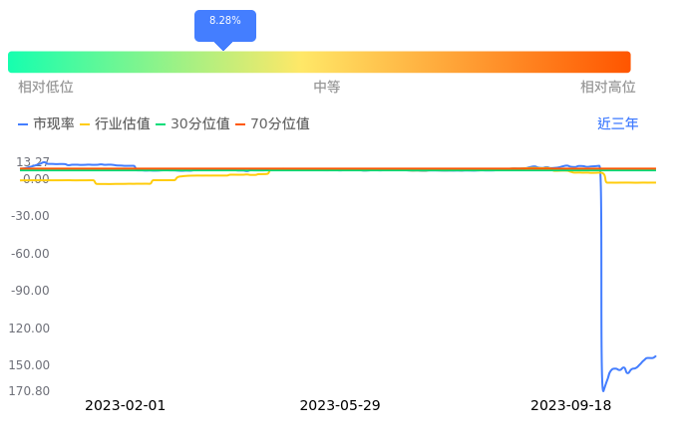Click the 2023-02-01 date axis label
The height and width of the screenshot is (440, 684).
click(125, 405)
